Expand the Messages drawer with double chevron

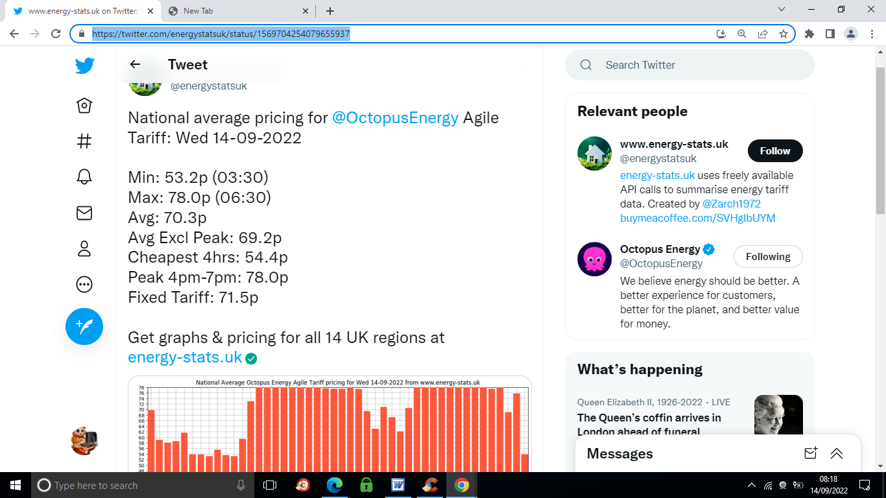tap(837, 453)
